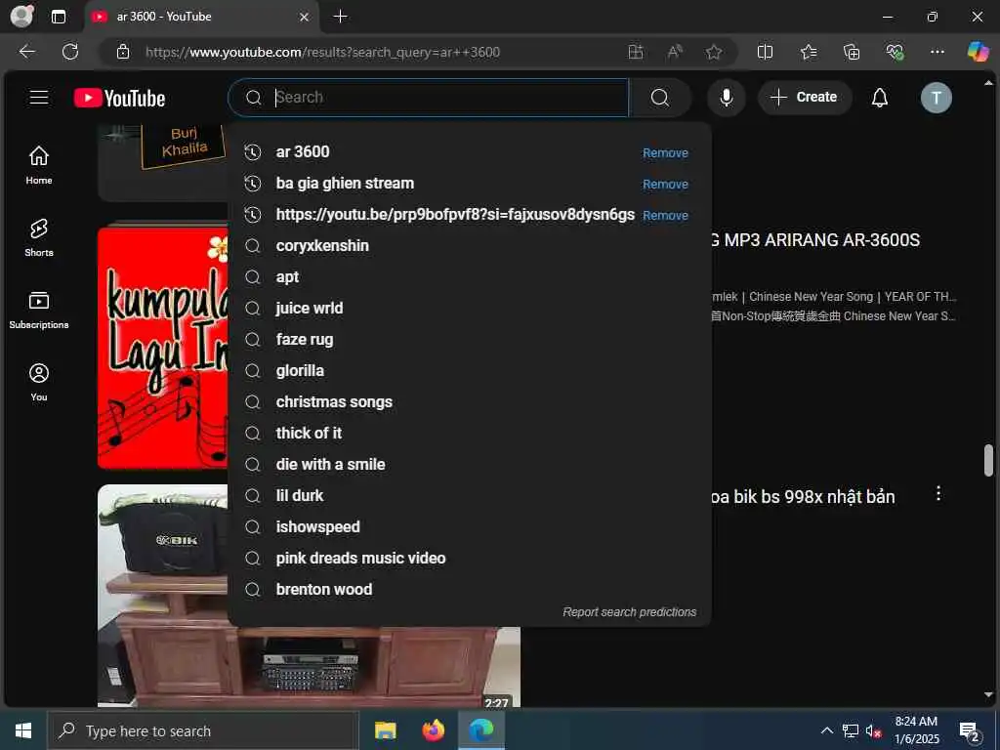Image resolution: width=1000 pixels, height=750 pixels.
Task: Show hidden system tray icons
Action: [x=826, y=730]
